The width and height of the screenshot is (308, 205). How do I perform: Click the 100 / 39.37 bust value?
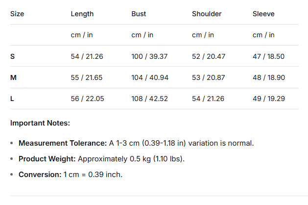[149, 56]
